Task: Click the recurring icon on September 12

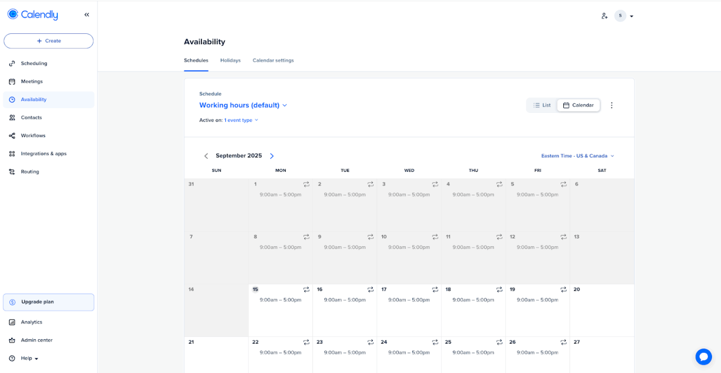Action: [564, 237]
